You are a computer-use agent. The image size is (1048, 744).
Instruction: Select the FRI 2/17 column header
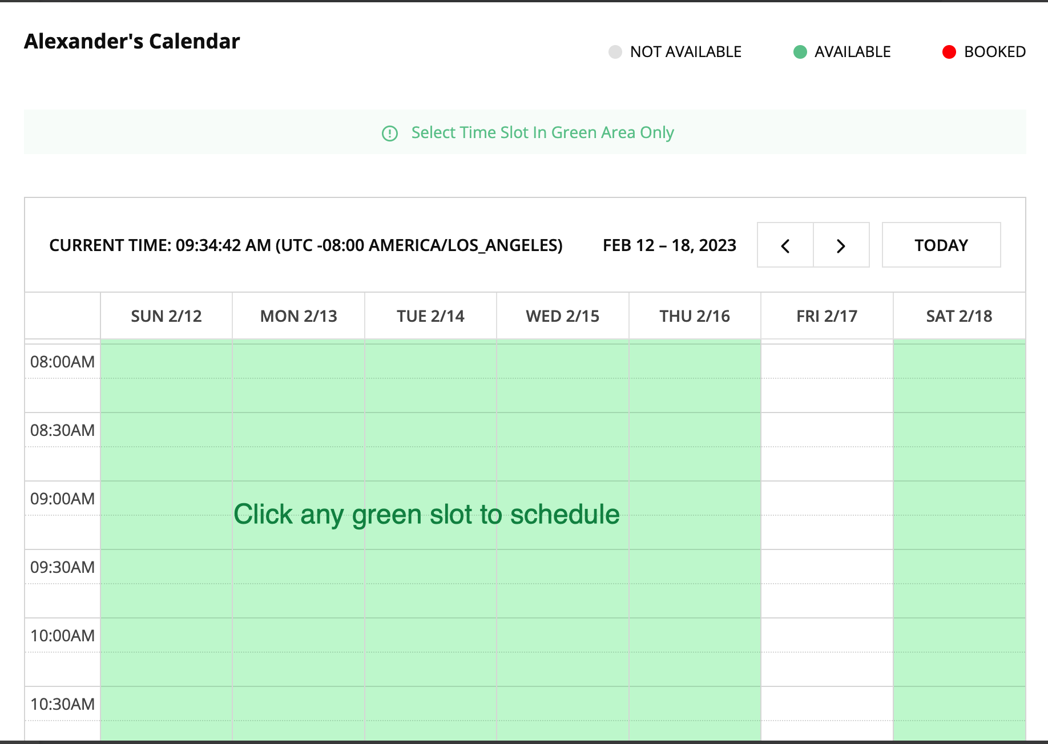pyautogui.click(x=827, y=316)
